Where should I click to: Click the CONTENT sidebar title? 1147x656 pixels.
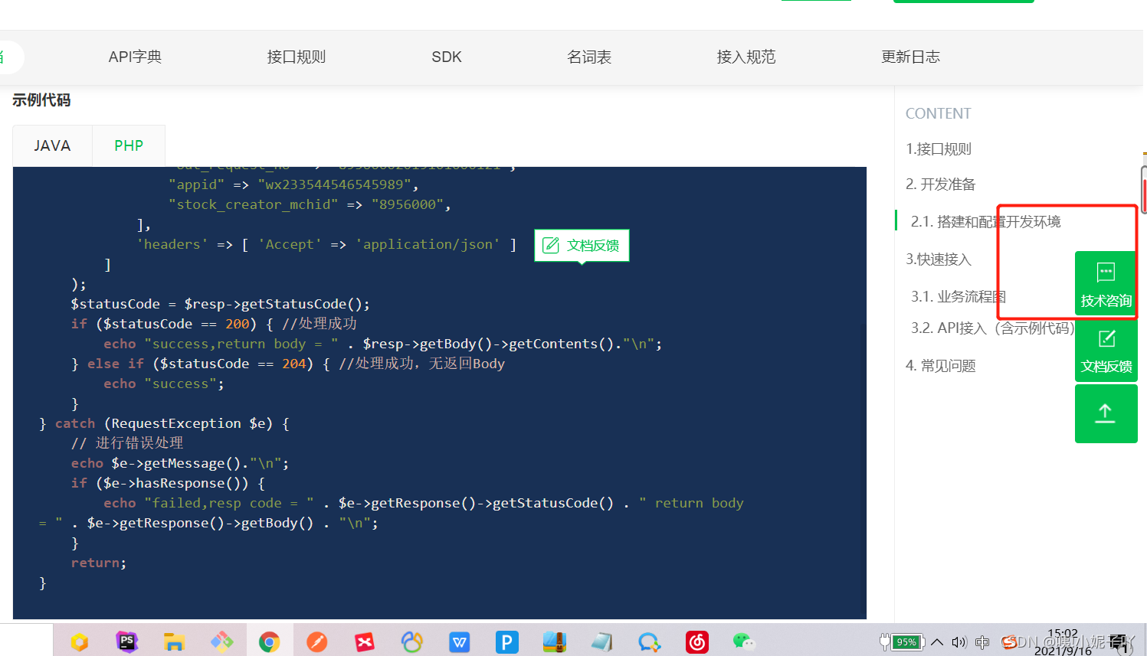tap(938, 113)
